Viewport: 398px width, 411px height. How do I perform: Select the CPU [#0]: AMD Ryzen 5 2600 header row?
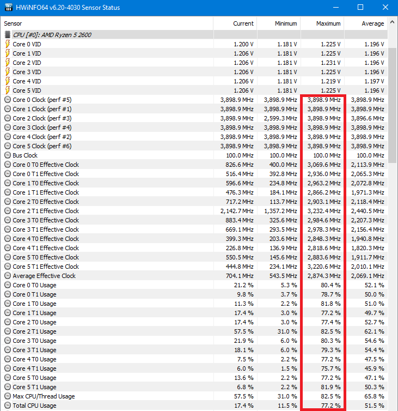click(194, 34)
